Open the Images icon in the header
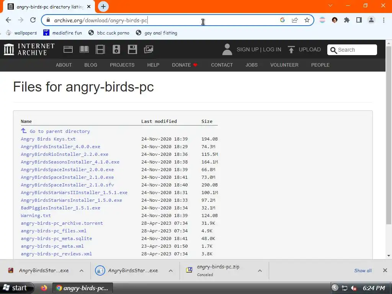The height and width of the screenshot is (294, 392). [149, 49]
